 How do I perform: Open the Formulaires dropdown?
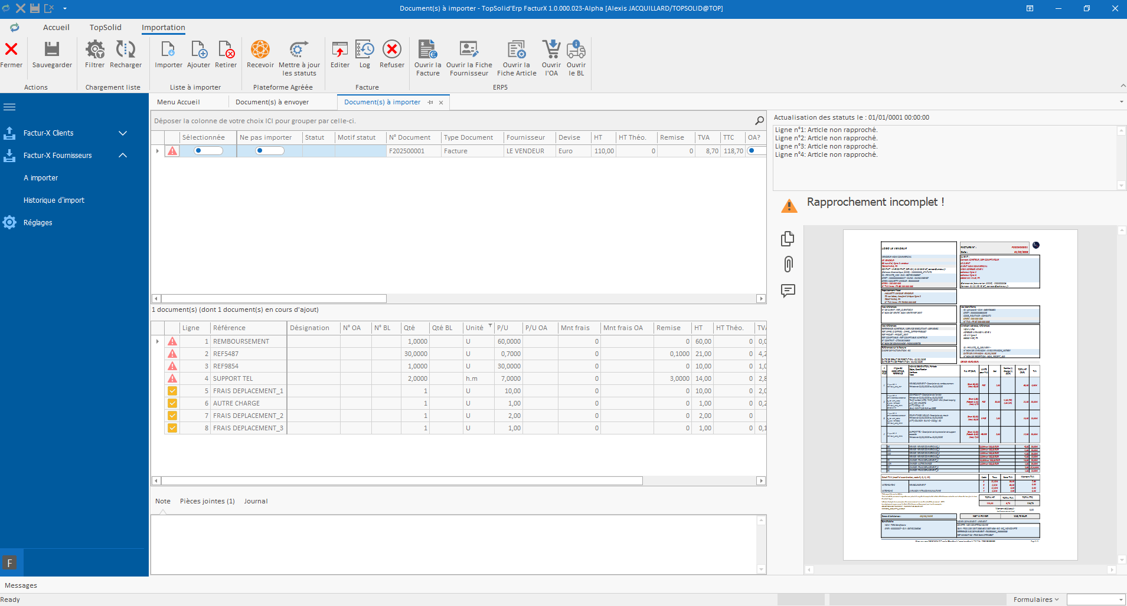click(1035, 600)
